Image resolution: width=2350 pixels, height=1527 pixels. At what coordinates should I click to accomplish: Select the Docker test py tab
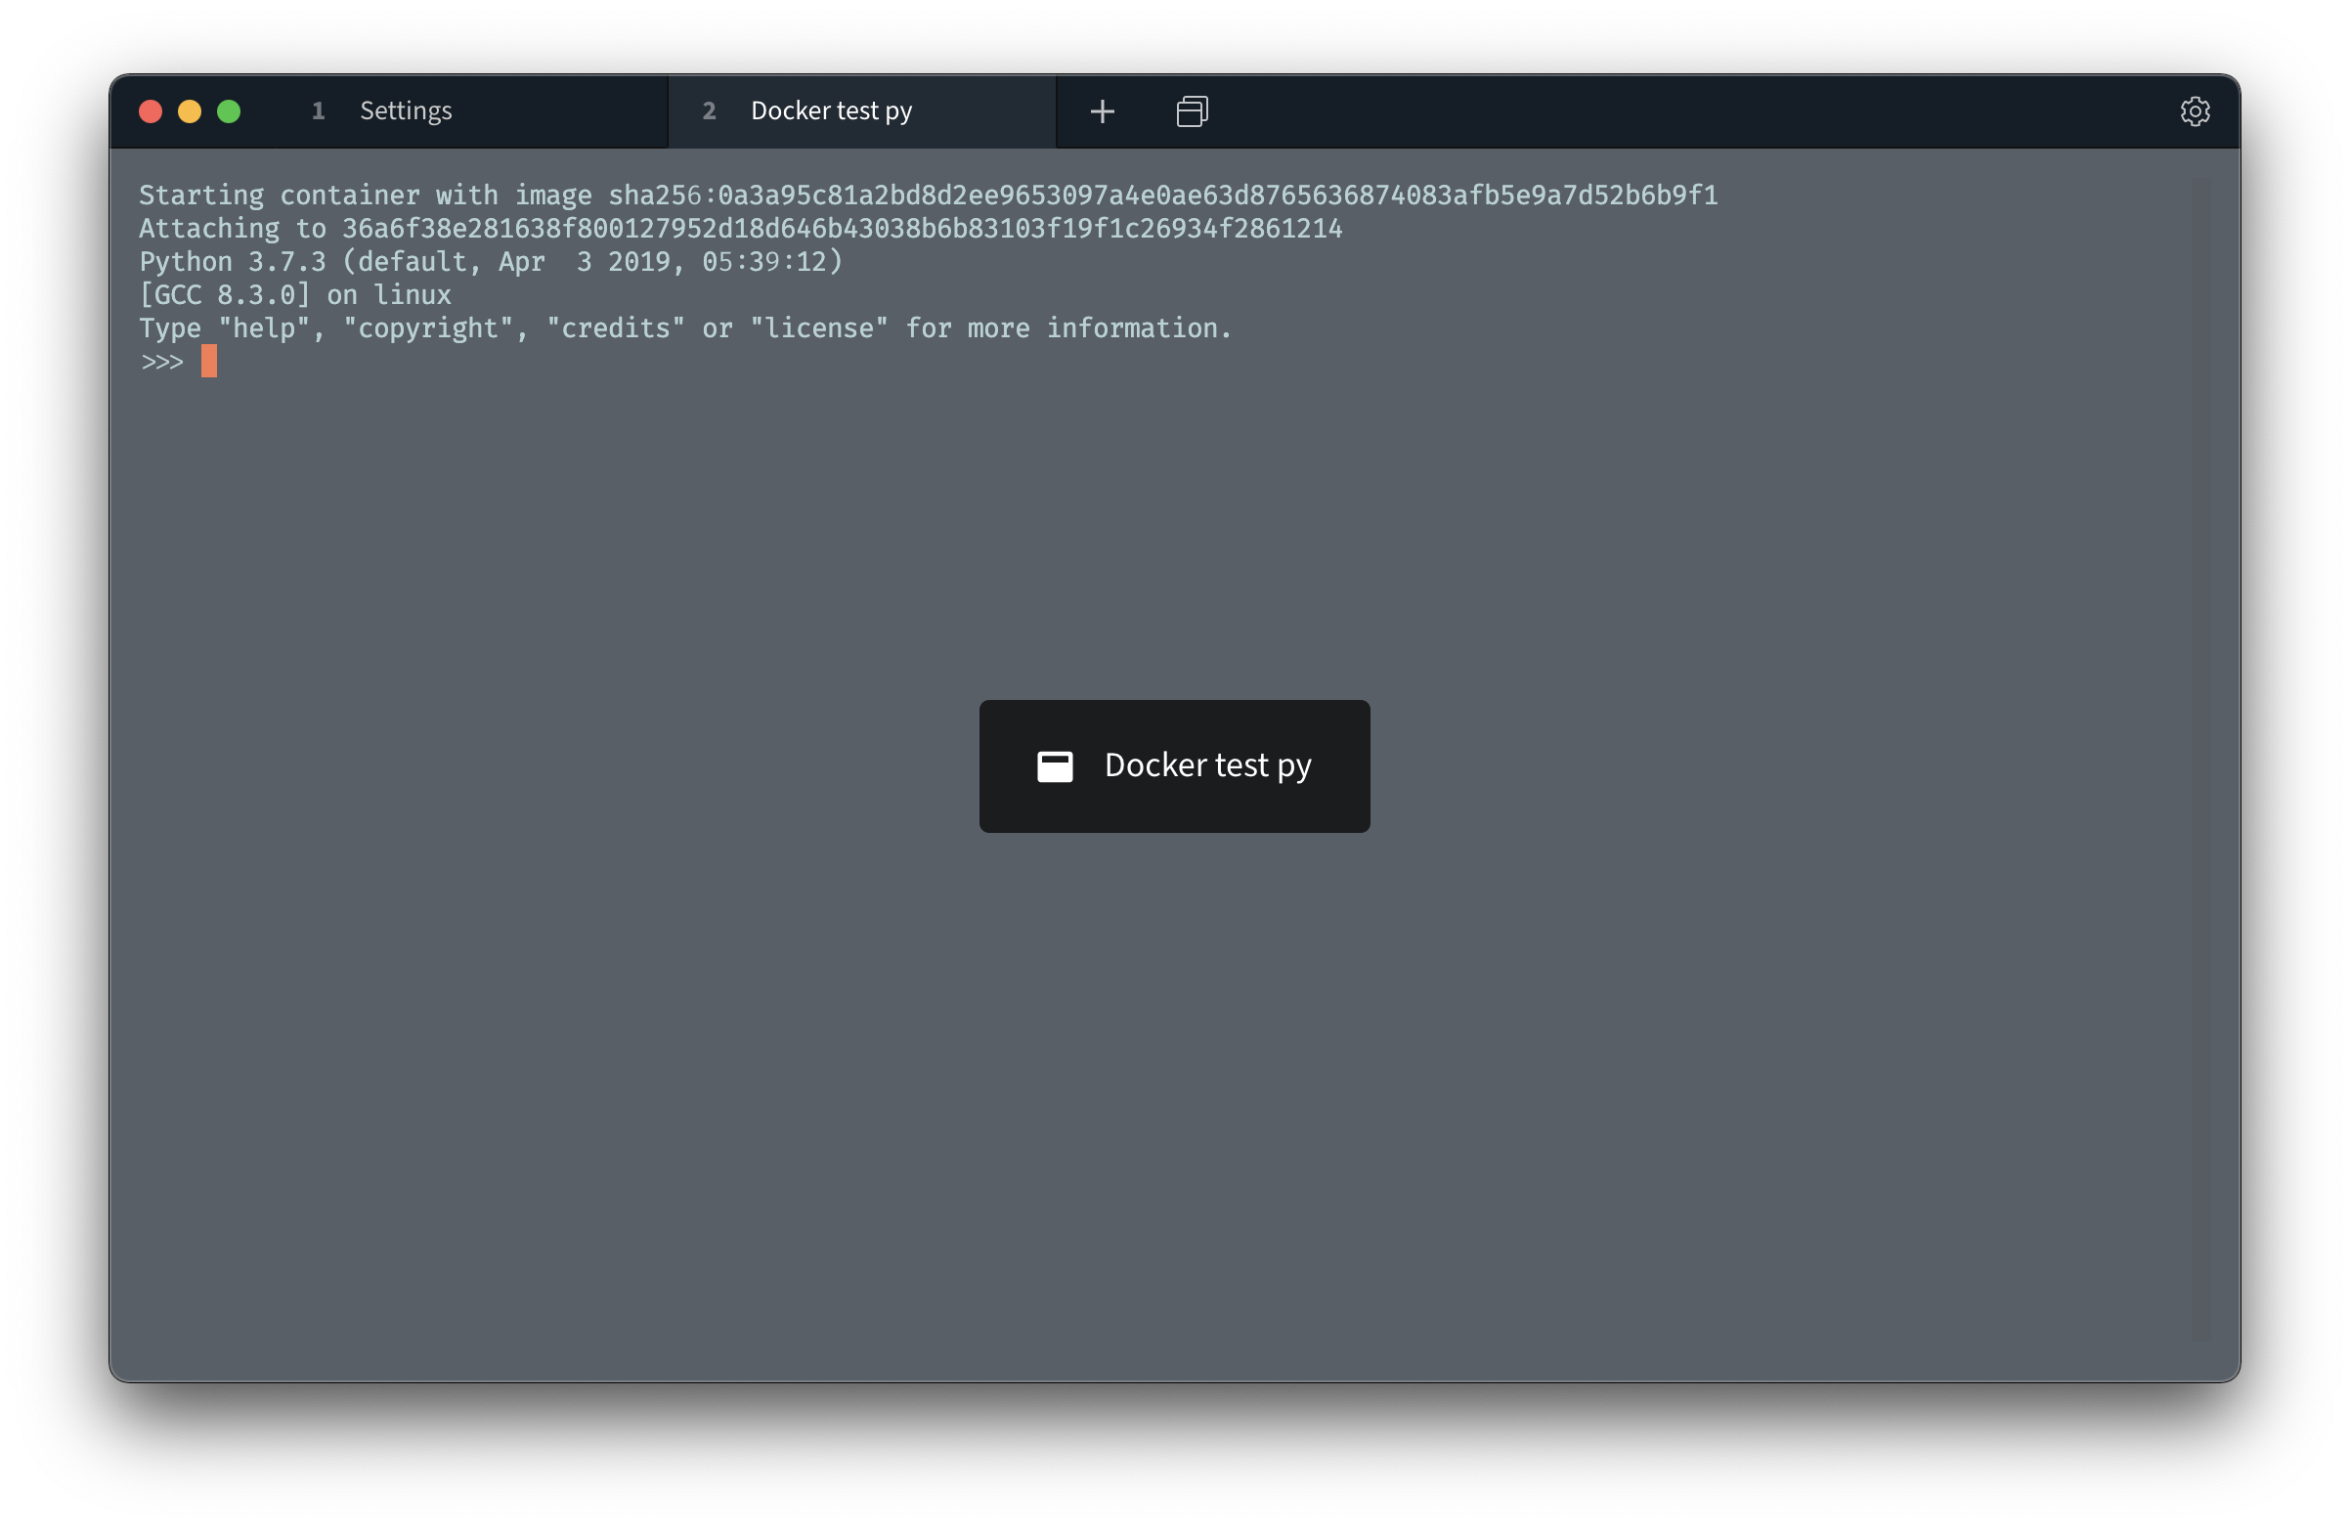(x=830, y=111)
